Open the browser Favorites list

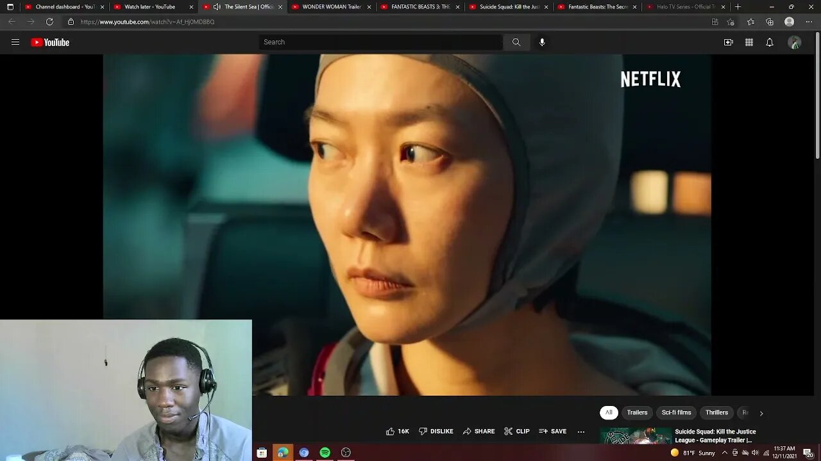[750, 22]
